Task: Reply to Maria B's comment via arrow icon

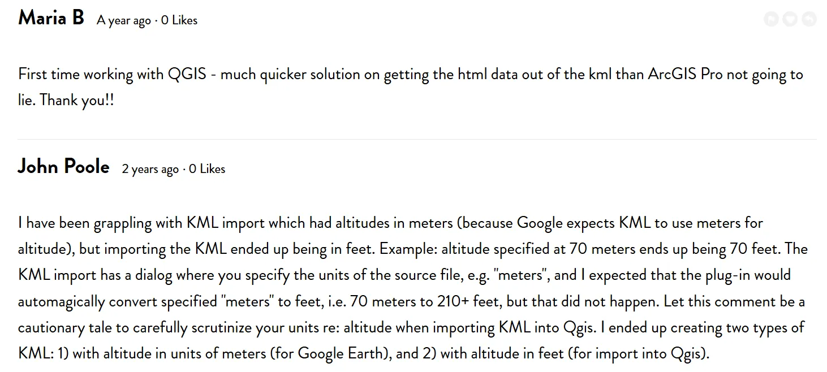Action: point(809,19)
